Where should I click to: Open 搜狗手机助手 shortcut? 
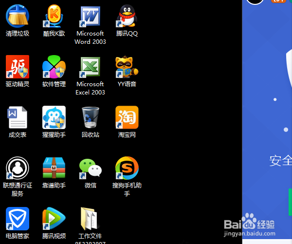coord(127,168)
